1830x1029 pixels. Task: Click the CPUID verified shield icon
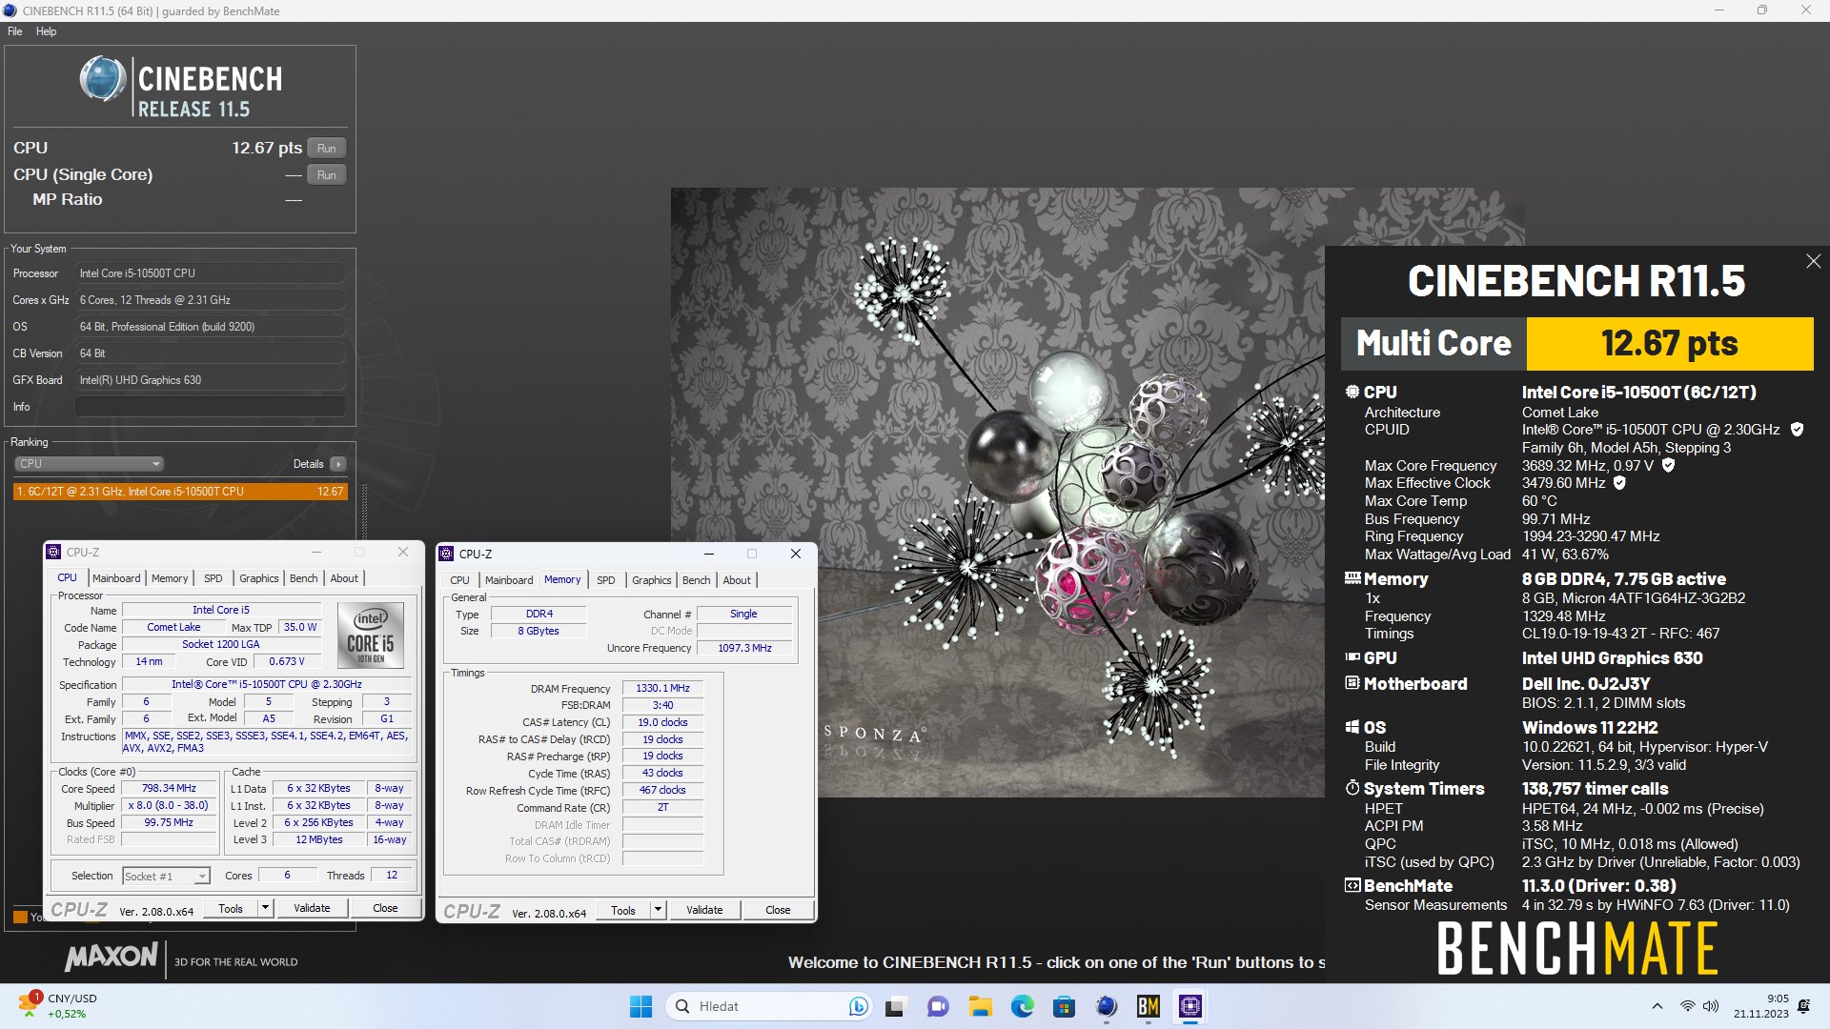(x=1797, y=430)
